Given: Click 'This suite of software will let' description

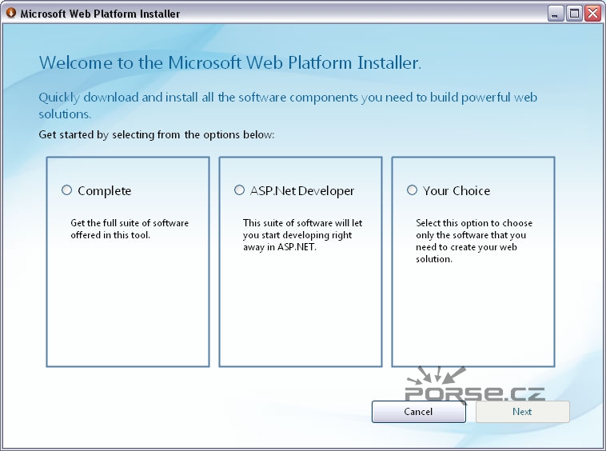Looking at the screenshot, I should (x=303, y=235).
